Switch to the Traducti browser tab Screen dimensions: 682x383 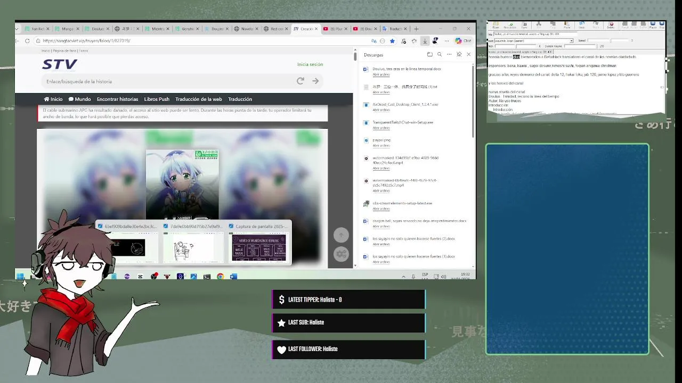coord(395,29)
